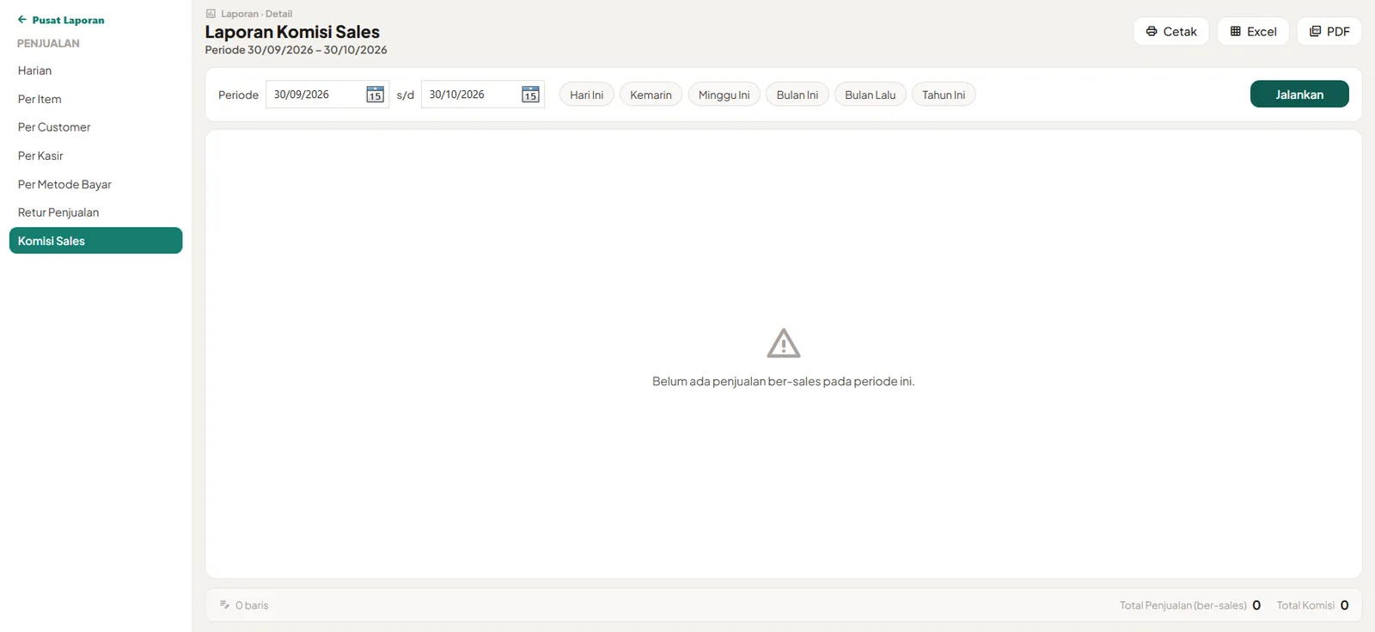Click the rows icon beside 0 baris

coord(224,605)
